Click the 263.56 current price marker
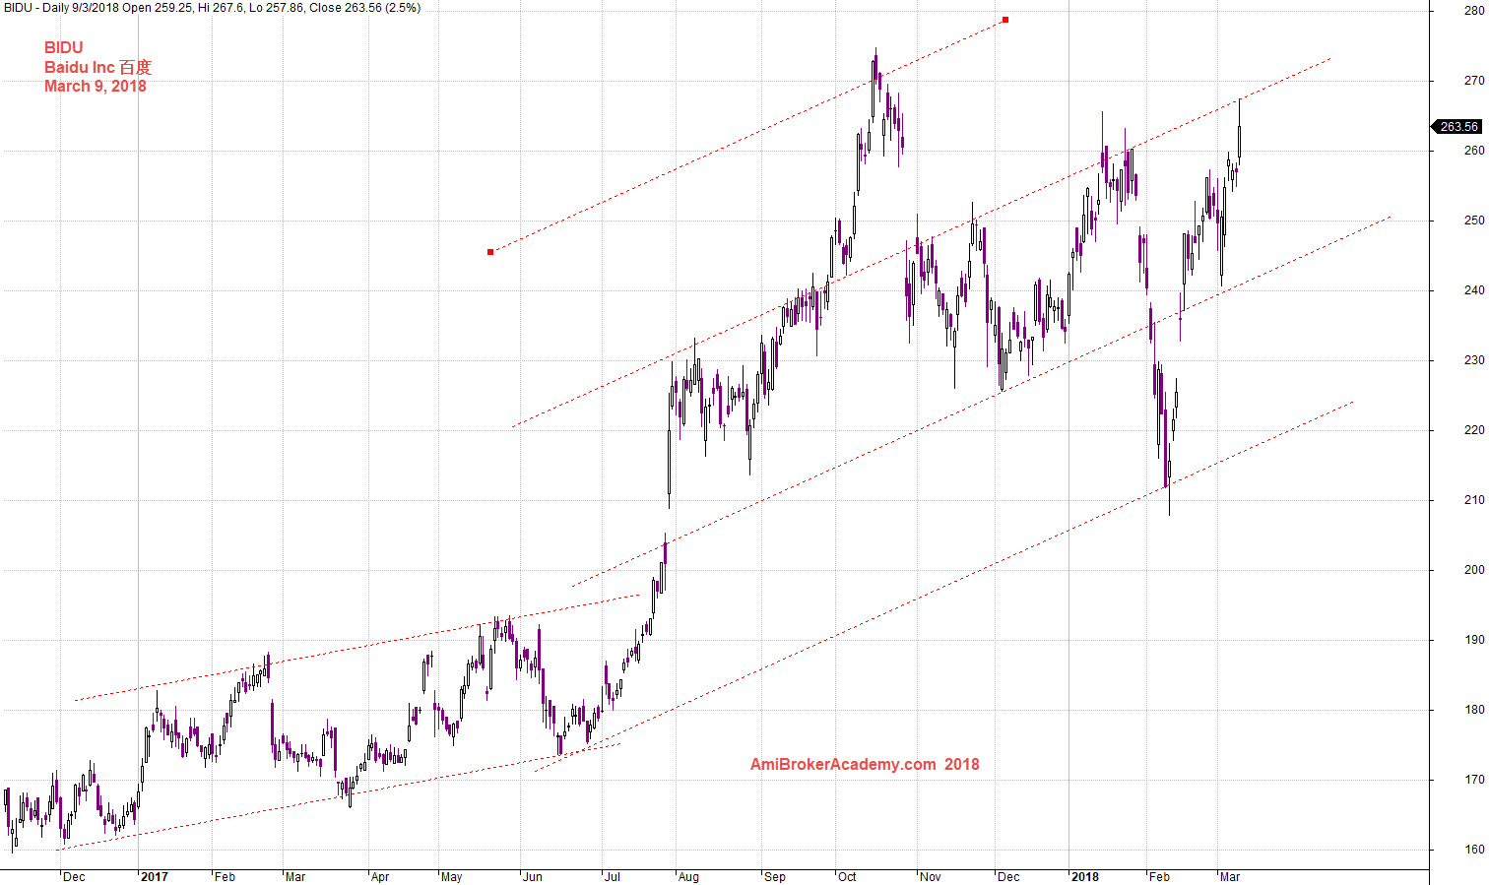This screenshot has height=885, width=1489. tap(1457, 127)
